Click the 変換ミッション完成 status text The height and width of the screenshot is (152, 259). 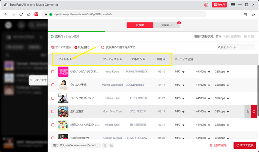tap(67, 37)
